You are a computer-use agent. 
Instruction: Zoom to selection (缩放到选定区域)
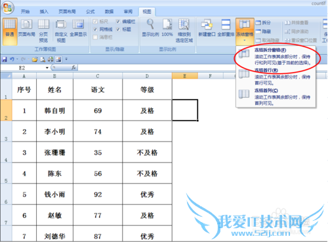tap(184, 31)
